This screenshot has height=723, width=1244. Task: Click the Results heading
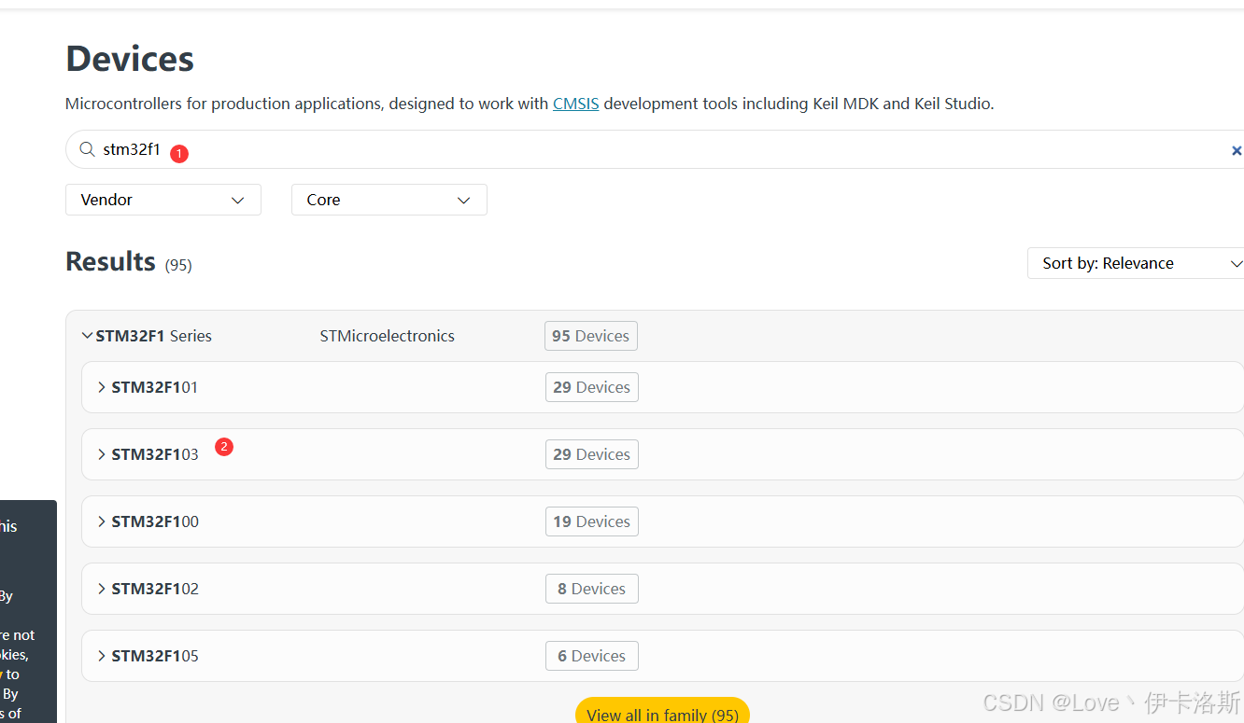(x=110, y=261)
